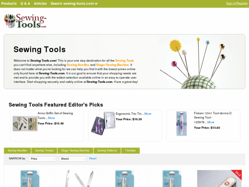Expand the Search sewing-tools.com dropdown
The height and width of the screenshot is (187, 249).
74,3
